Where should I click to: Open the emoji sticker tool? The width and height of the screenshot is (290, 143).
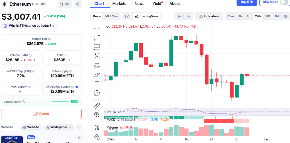(x=97, y=93)
